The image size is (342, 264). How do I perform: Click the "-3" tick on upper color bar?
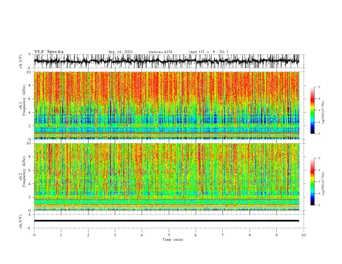click(319, 87)
